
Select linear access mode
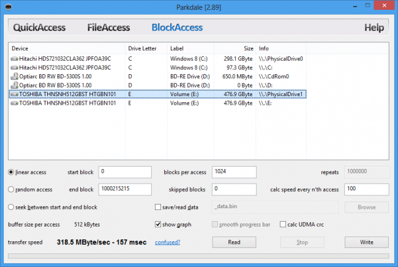pos(12,172)
